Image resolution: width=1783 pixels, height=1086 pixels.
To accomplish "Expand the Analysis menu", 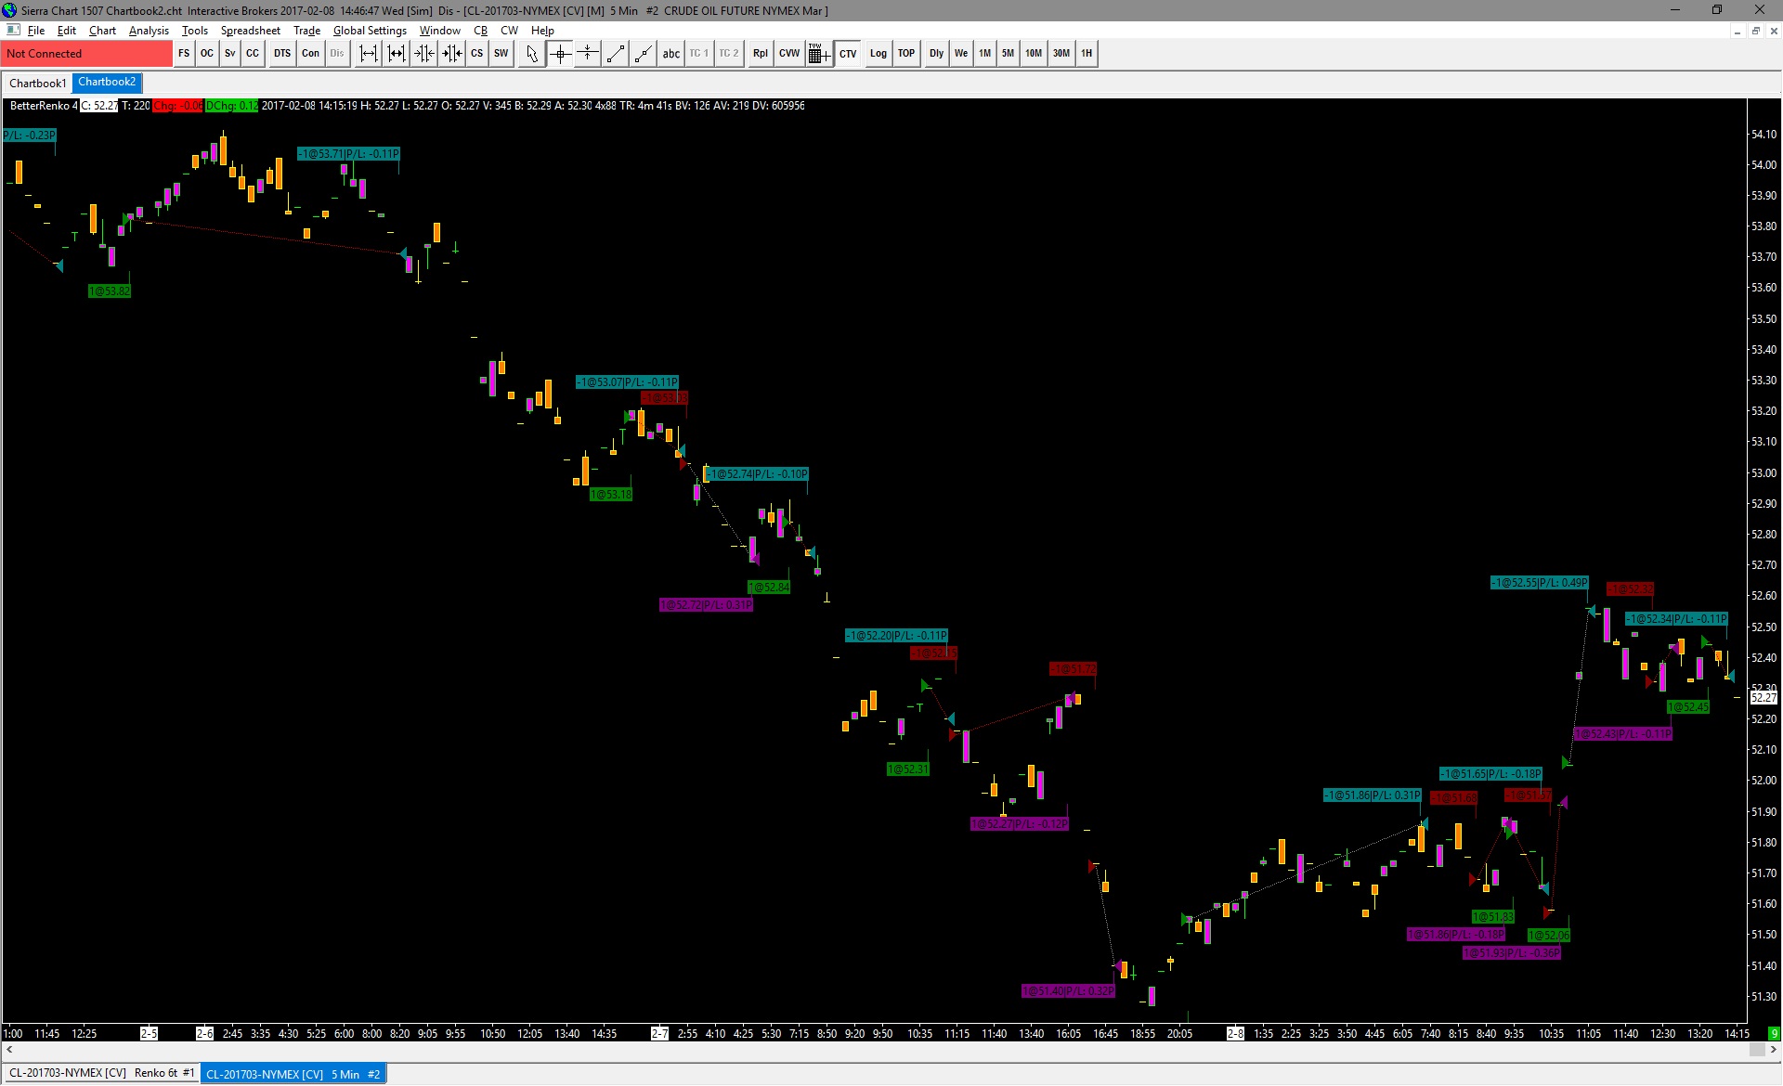I will (149, 31).
